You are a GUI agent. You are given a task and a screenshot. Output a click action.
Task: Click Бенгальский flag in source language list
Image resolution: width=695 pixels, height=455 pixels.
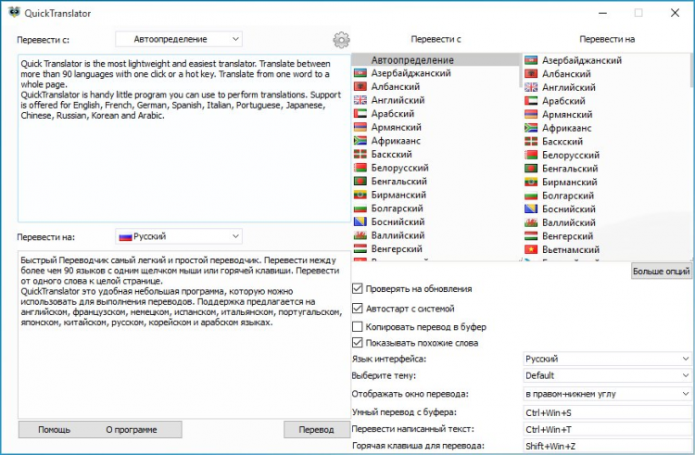[x=360, y=182]
